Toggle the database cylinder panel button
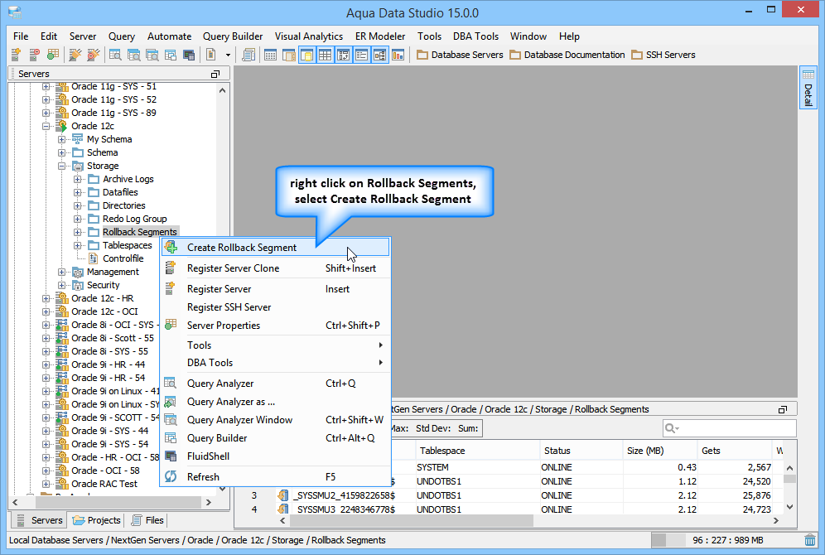 pyautogui.click(x=306, y=54)
